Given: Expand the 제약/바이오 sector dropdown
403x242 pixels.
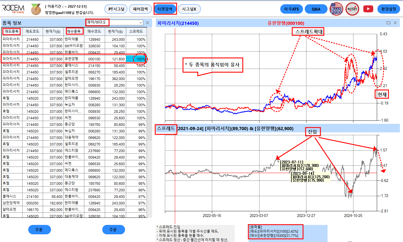Looking at the screenshot, I should pos(141,22).
